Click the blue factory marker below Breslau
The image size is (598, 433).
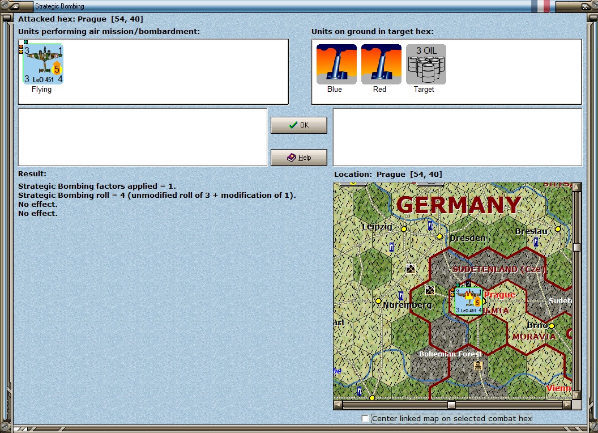536,241
